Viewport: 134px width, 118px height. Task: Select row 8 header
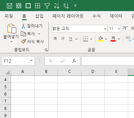point(6,108)
